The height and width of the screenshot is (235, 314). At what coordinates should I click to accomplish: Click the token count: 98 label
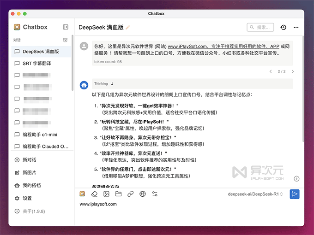[x=108, y=62]
